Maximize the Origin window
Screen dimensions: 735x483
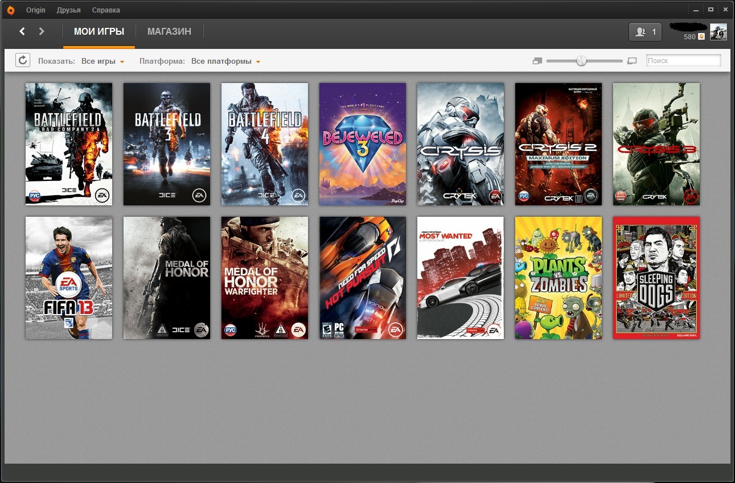coord(711,10)
